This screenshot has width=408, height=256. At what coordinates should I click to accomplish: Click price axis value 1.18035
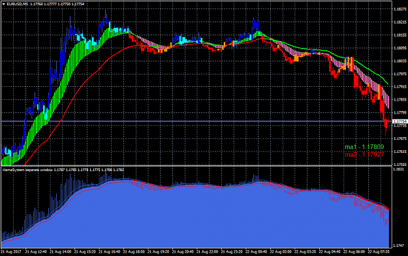(400, 61)
